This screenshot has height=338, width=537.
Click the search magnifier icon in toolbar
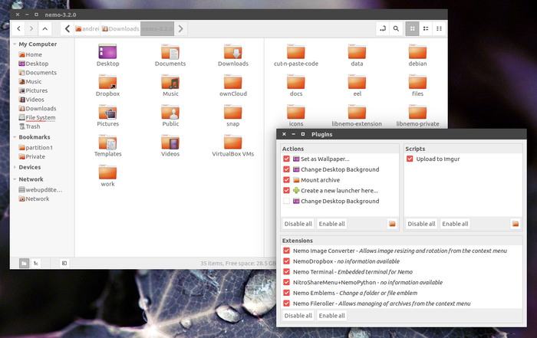(x=396, y=28)
